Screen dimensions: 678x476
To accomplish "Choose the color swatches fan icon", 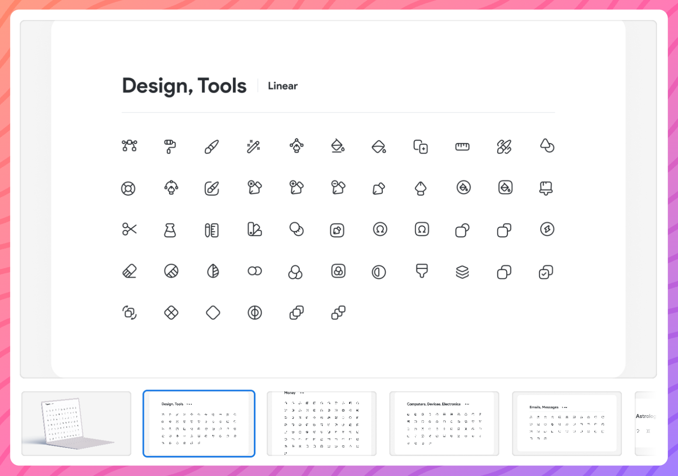I will (x=255, y=229).
